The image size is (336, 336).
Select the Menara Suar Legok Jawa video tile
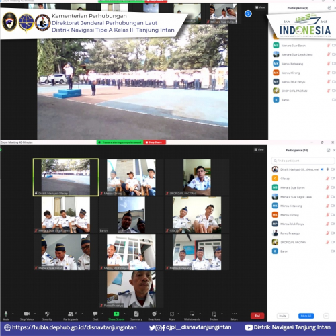tap(66, 215)
